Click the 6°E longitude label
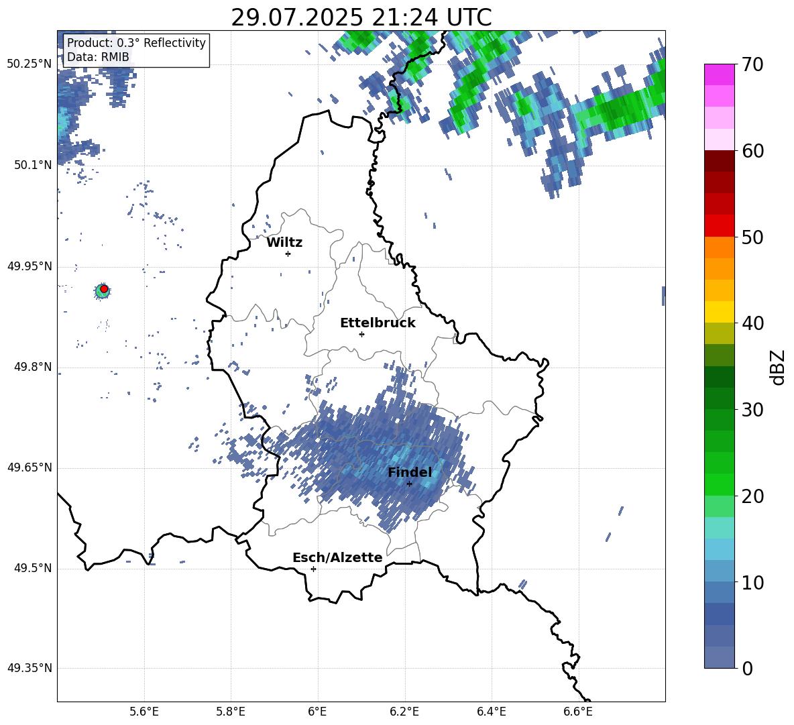 (317, 712)
